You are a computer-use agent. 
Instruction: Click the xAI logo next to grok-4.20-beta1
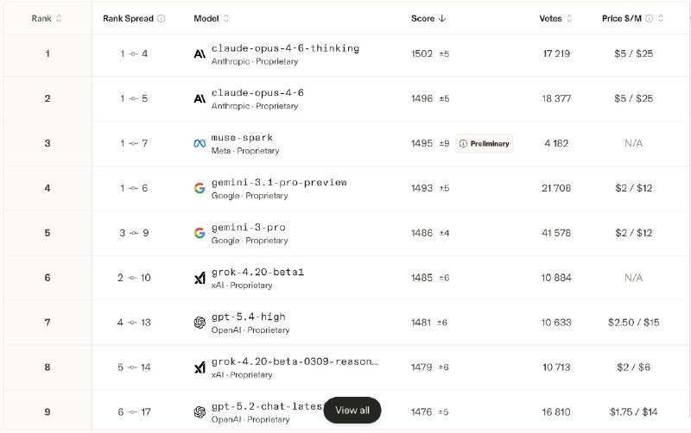tap(200, 278)
